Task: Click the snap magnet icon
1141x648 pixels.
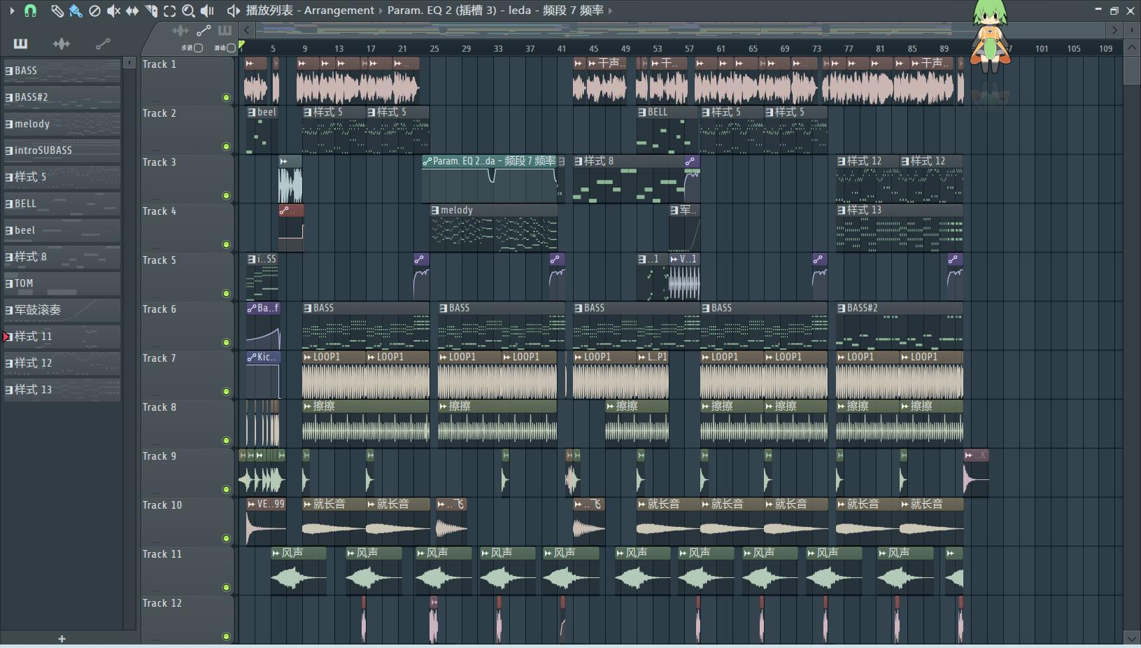Action: tap(30, 10)
